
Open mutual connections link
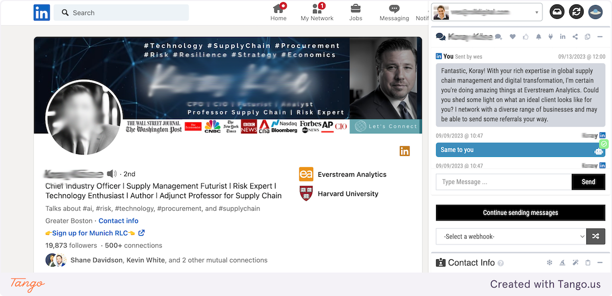[x=169, y=260]
